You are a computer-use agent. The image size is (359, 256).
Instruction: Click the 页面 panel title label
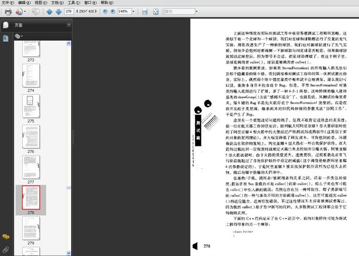19,25
